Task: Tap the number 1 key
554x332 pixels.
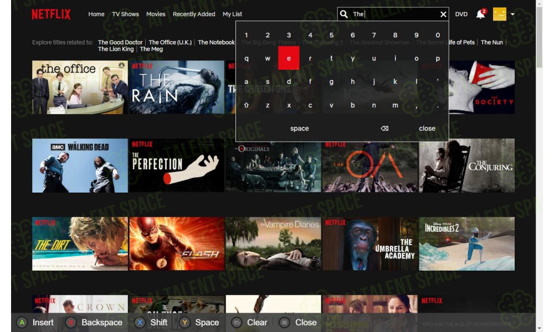Action: point(247,35)
